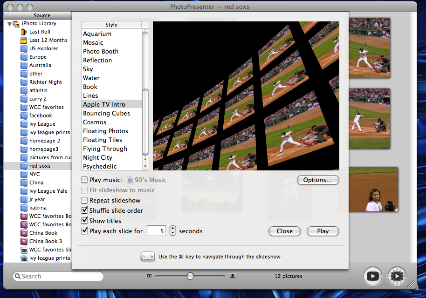426x298 pixels.
Task: Click the facebook album icon
Action: (24, 115)
